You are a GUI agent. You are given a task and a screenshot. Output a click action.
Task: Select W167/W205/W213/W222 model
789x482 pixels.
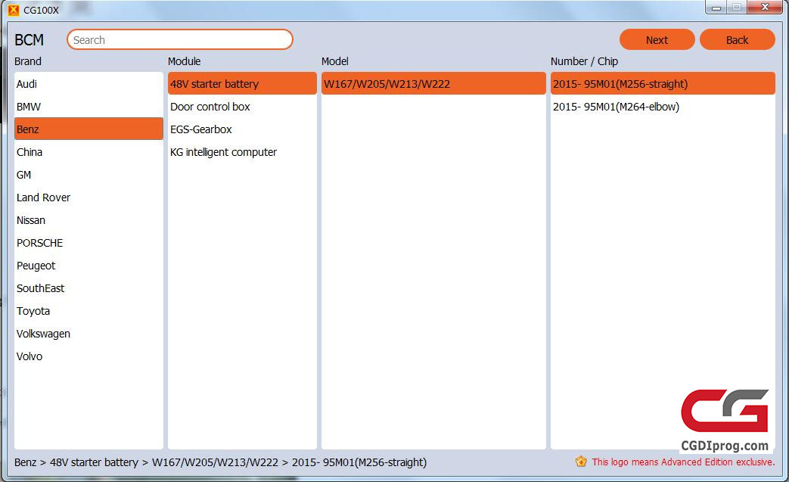433,83
